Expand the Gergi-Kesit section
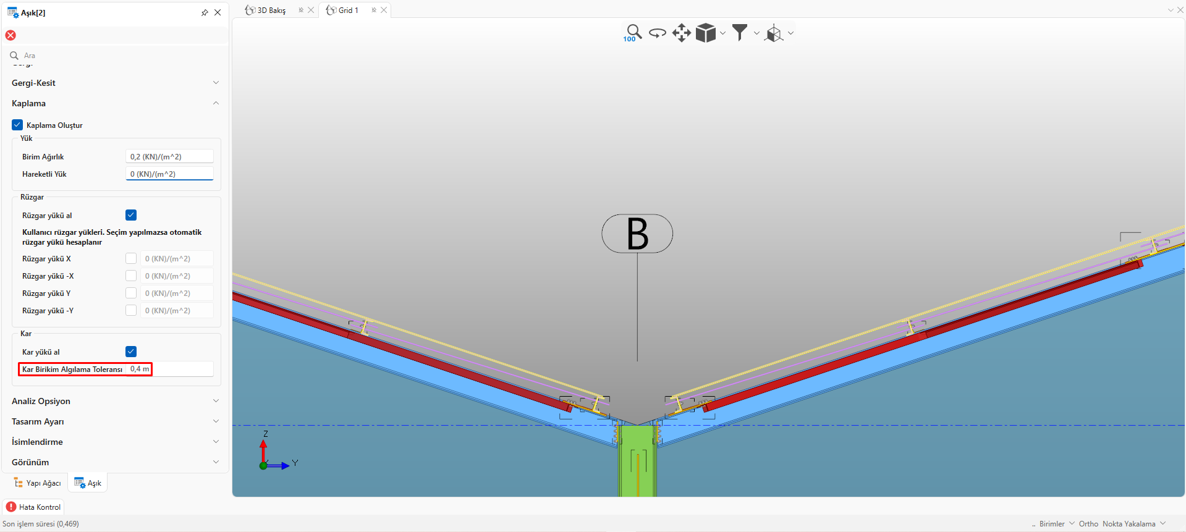 tap(115, 83)
